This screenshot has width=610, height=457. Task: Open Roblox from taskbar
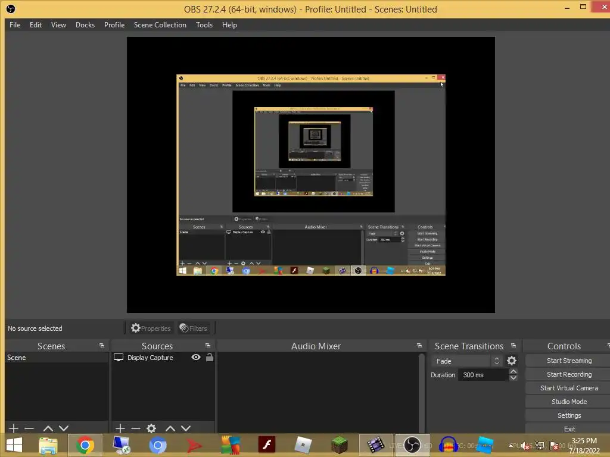[x=303, y=445]
